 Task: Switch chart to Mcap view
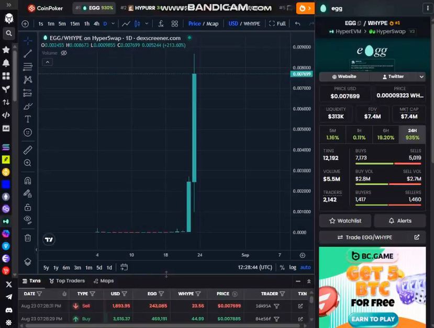[x=213, y=24]
